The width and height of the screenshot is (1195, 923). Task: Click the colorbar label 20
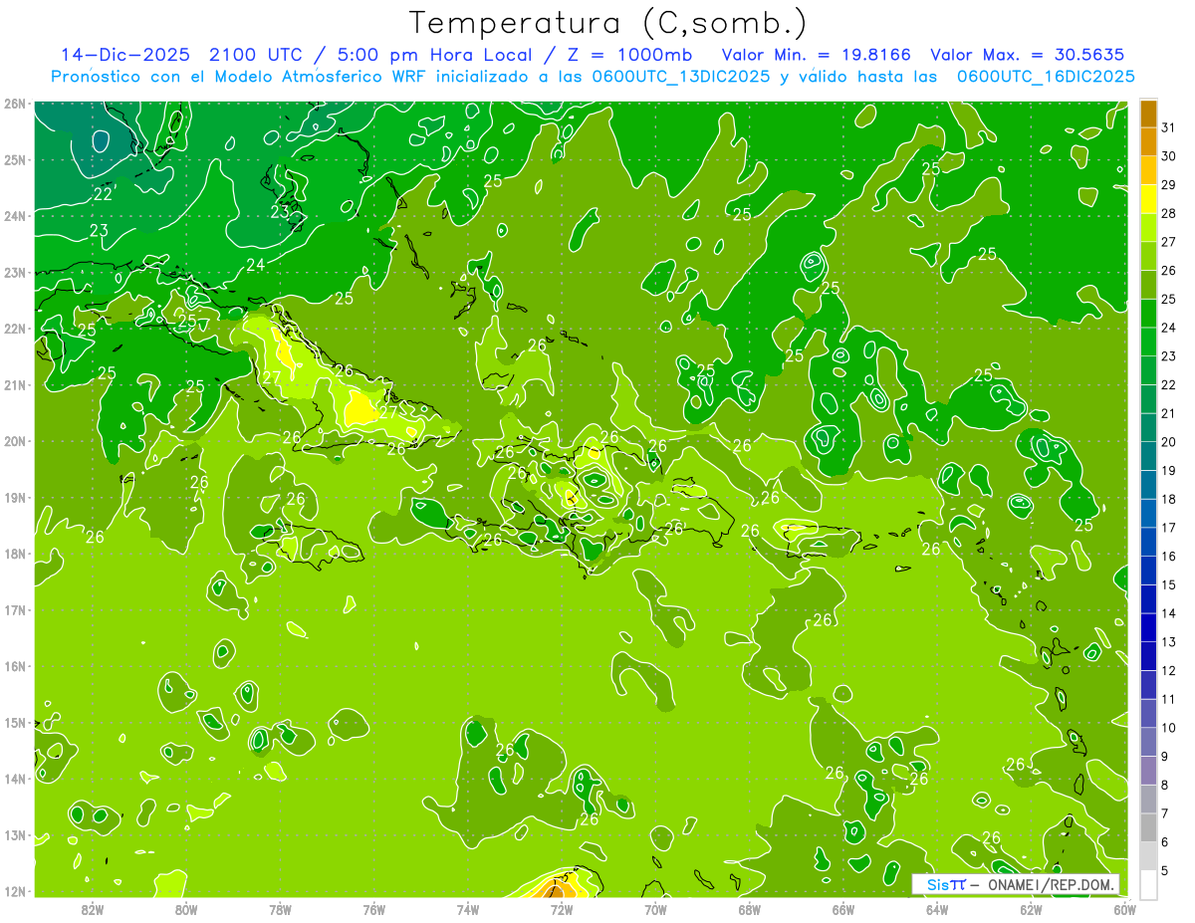tap(1168, 442)
